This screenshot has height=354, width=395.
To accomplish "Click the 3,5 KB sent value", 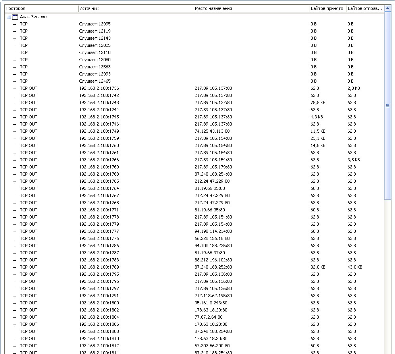I will (x=353, y=160).
